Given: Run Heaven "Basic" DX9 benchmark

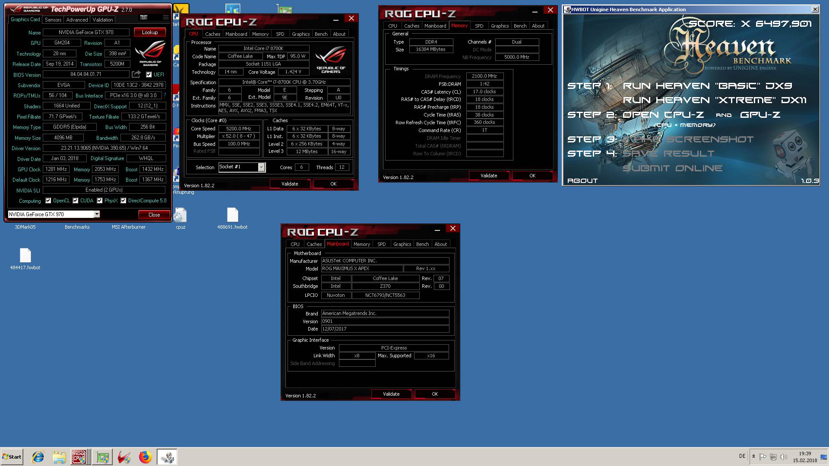Looking at the screenshot, I should tap(707, 86).
